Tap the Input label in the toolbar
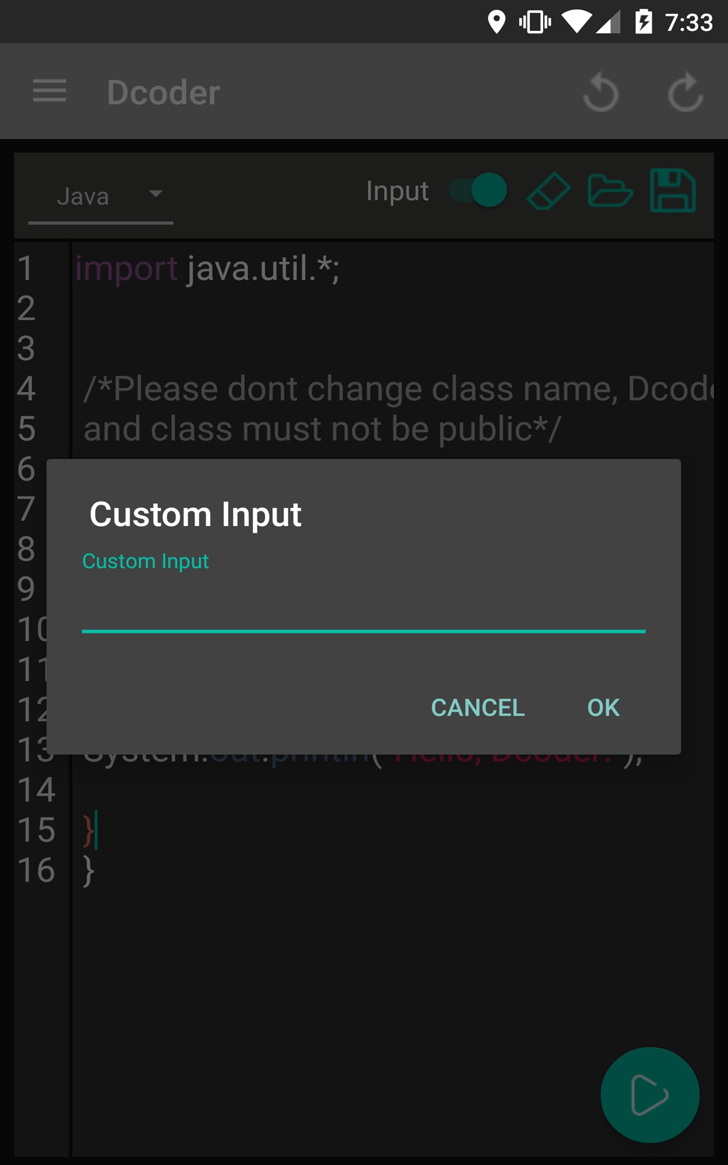728x1165 pixels. pyautogui.click(x=397, y=190)
